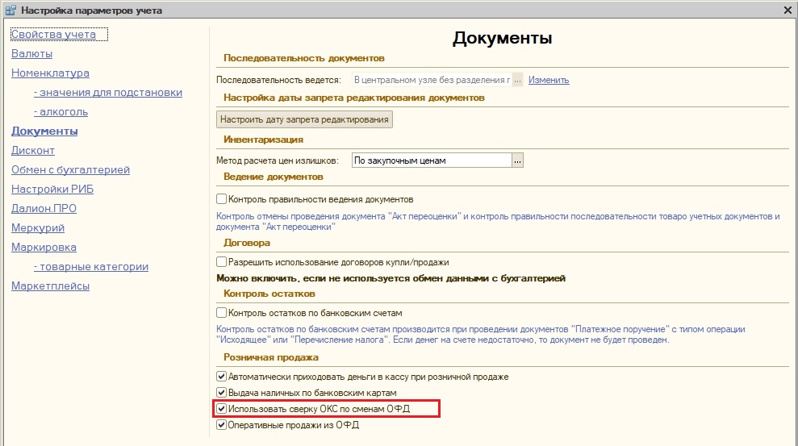Click the Ведение документов section header
798x446 pixels.
pyautogui.click(x=274, y=177)
